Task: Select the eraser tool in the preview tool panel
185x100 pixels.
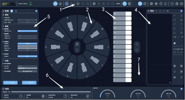Action: [x=182, y=15]
